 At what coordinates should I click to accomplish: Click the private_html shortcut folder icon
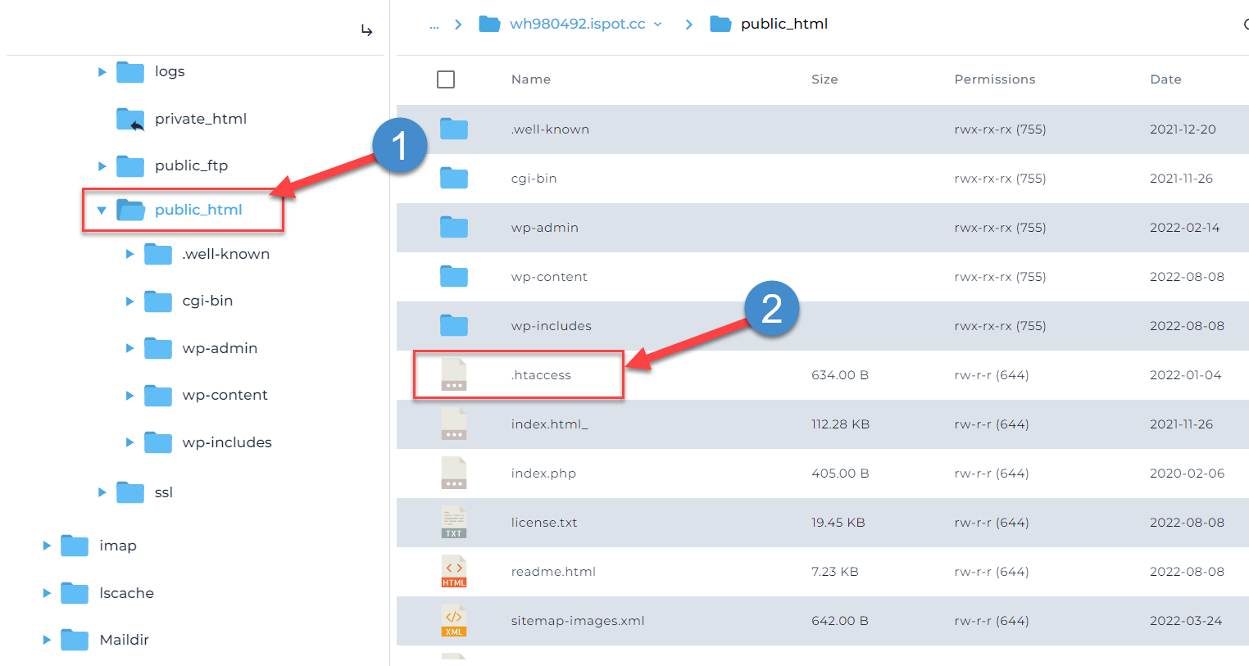pos(130,120)
